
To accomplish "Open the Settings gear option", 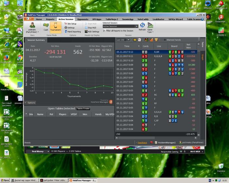I will [69, 27].
